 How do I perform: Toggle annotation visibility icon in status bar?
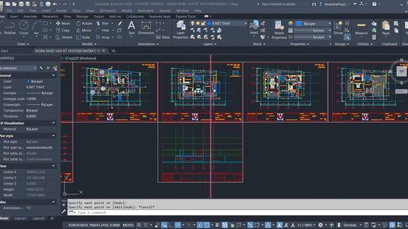tap(279, 225)
